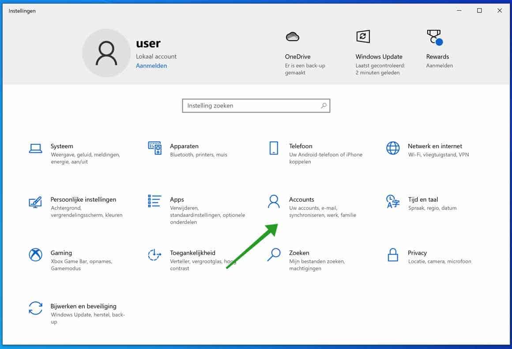Click Aanmelden under Rewards

point(439,65)
